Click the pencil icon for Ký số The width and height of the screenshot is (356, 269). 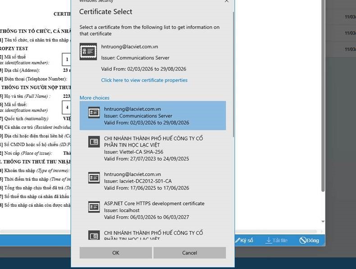[x=237, y=240]
